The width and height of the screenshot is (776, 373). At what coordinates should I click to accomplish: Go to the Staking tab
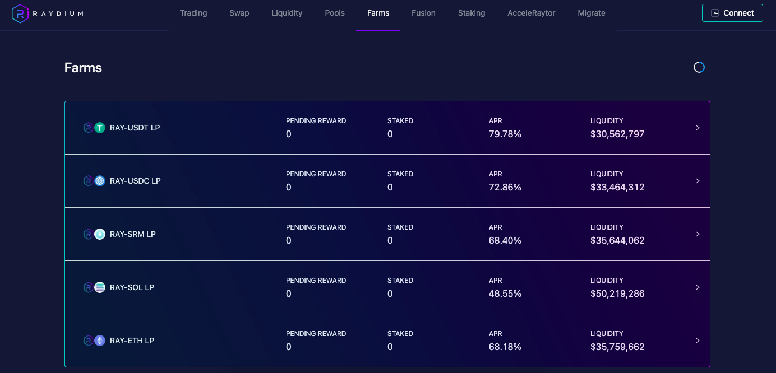click(x=472, y=13)
